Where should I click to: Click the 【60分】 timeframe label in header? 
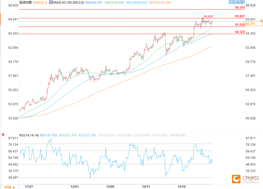coord(38,2)
